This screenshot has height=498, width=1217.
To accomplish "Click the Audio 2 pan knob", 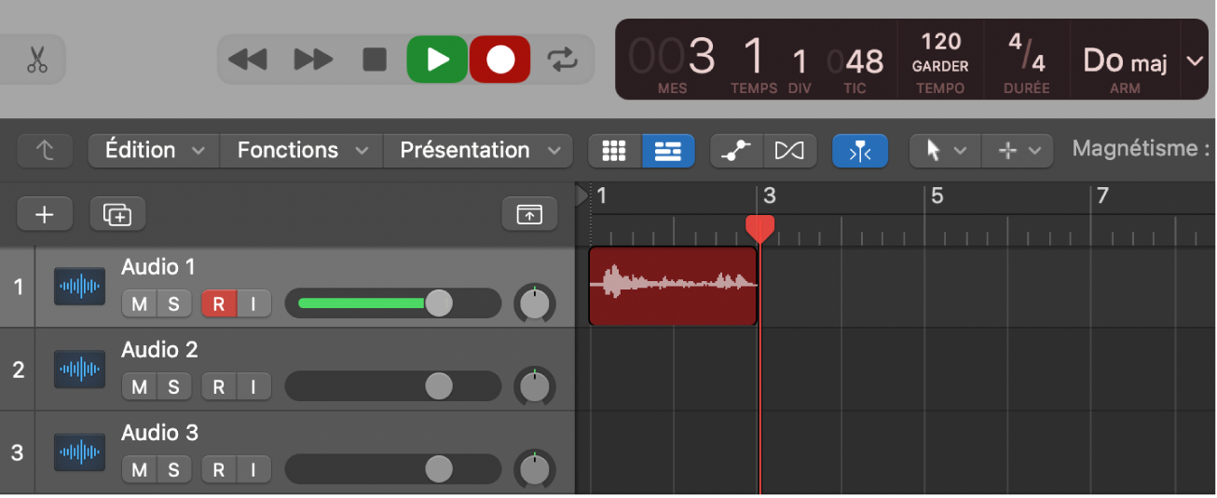I will click(534, 386).
